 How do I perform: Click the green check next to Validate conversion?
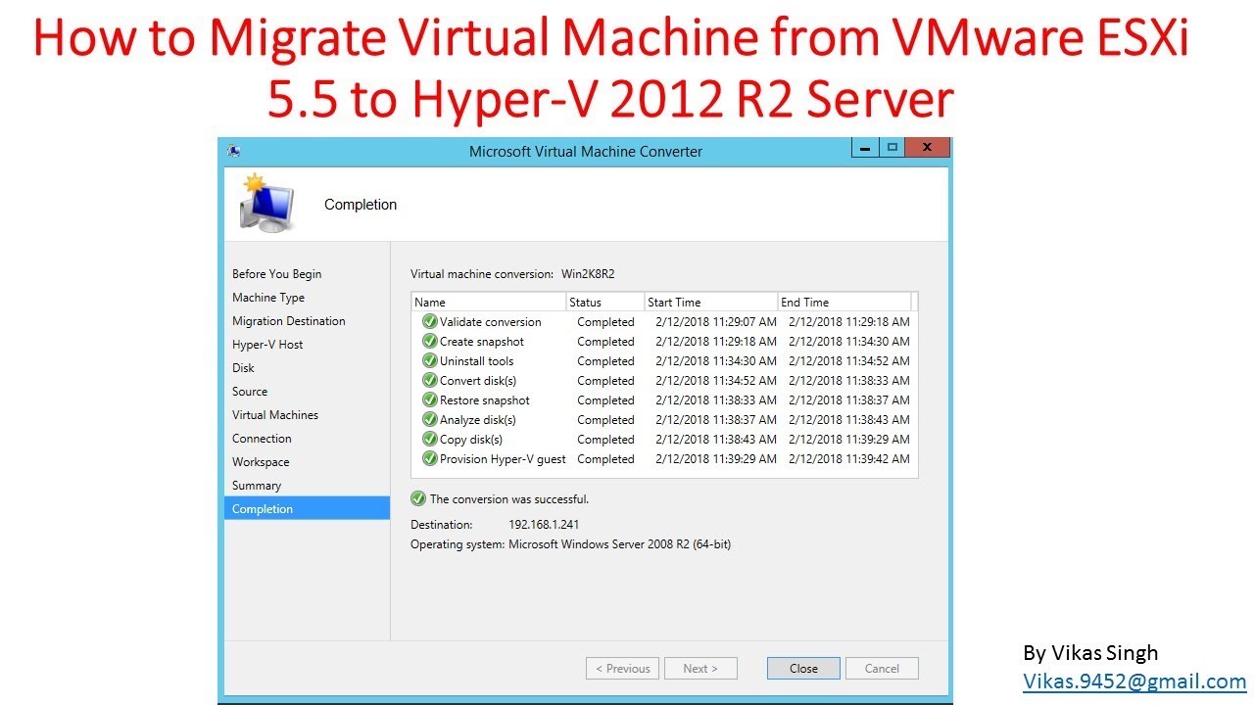429,321
